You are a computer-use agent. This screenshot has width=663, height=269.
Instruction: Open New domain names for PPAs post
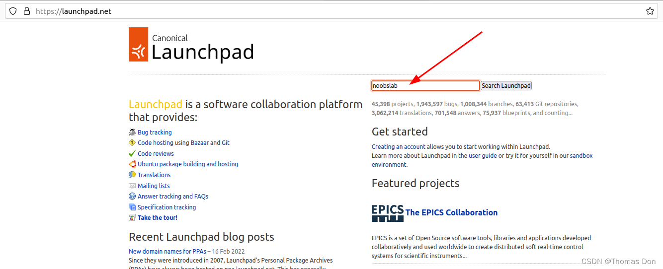click(x=167, y=251)
